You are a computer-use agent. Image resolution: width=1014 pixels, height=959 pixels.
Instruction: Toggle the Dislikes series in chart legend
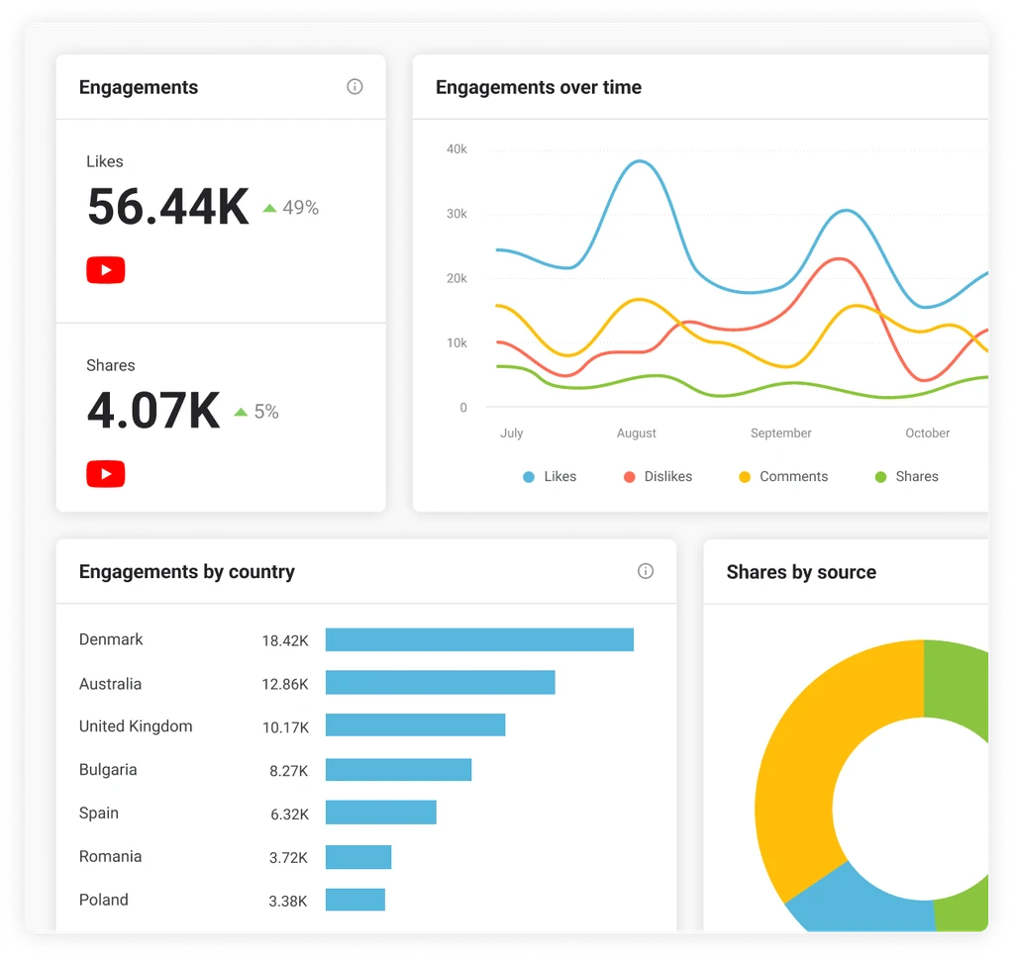pyautogui.click(x=658, y=476)
